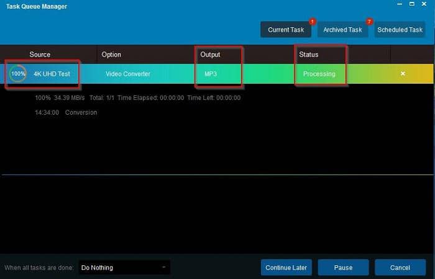The image size is (435, 279).
Task: Go to the Scheduled Task tab
Action: [400, 30]
